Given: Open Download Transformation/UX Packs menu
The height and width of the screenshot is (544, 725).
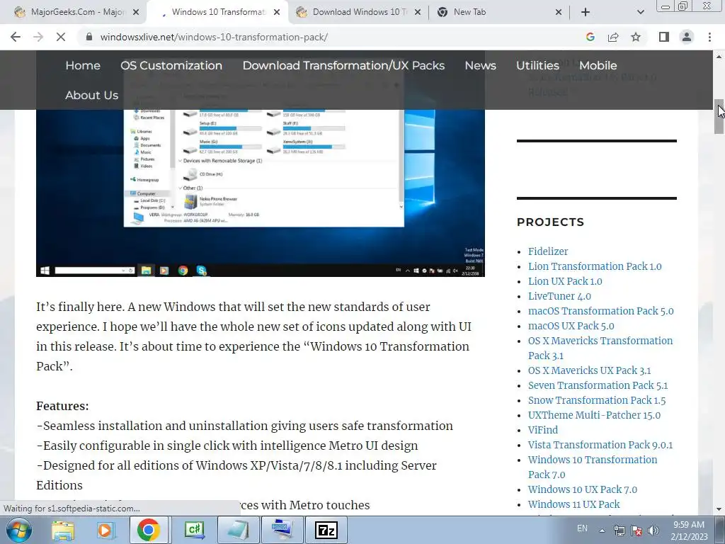Looking at the screenshot, I should (x=343, y=66).
